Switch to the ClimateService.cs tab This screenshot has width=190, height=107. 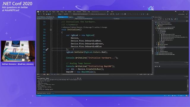[81, 17]
